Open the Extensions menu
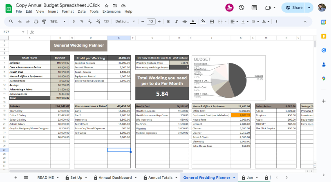 point(112,11)
